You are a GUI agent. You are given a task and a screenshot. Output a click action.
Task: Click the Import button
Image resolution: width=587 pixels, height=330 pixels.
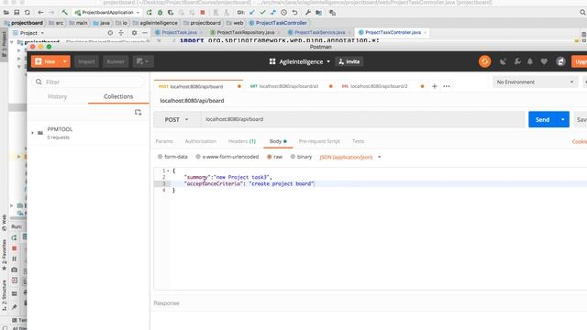click(86, 61)
